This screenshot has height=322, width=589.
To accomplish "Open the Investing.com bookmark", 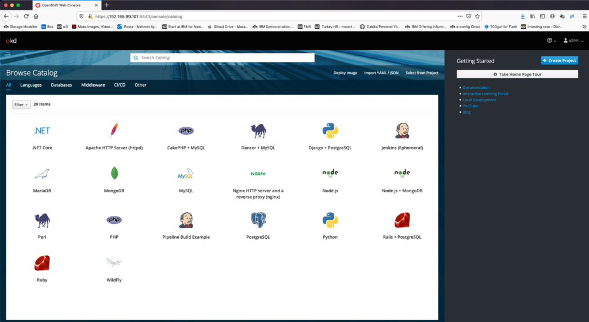I will pyautogui.click(x=541, y=26).
